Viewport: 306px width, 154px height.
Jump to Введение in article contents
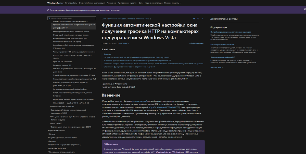coord(107,54)
